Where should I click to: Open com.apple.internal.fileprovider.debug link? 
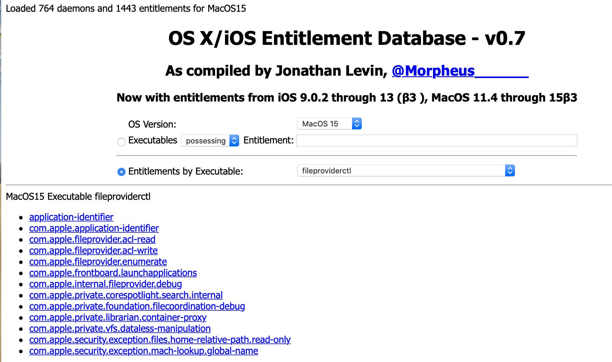point(105,284)
